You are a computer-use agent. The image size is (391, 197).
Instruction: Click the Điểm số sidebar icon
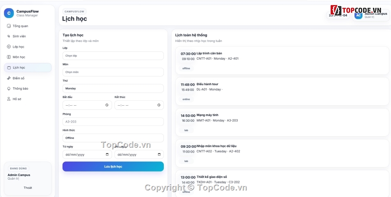(x=9, y=78)
